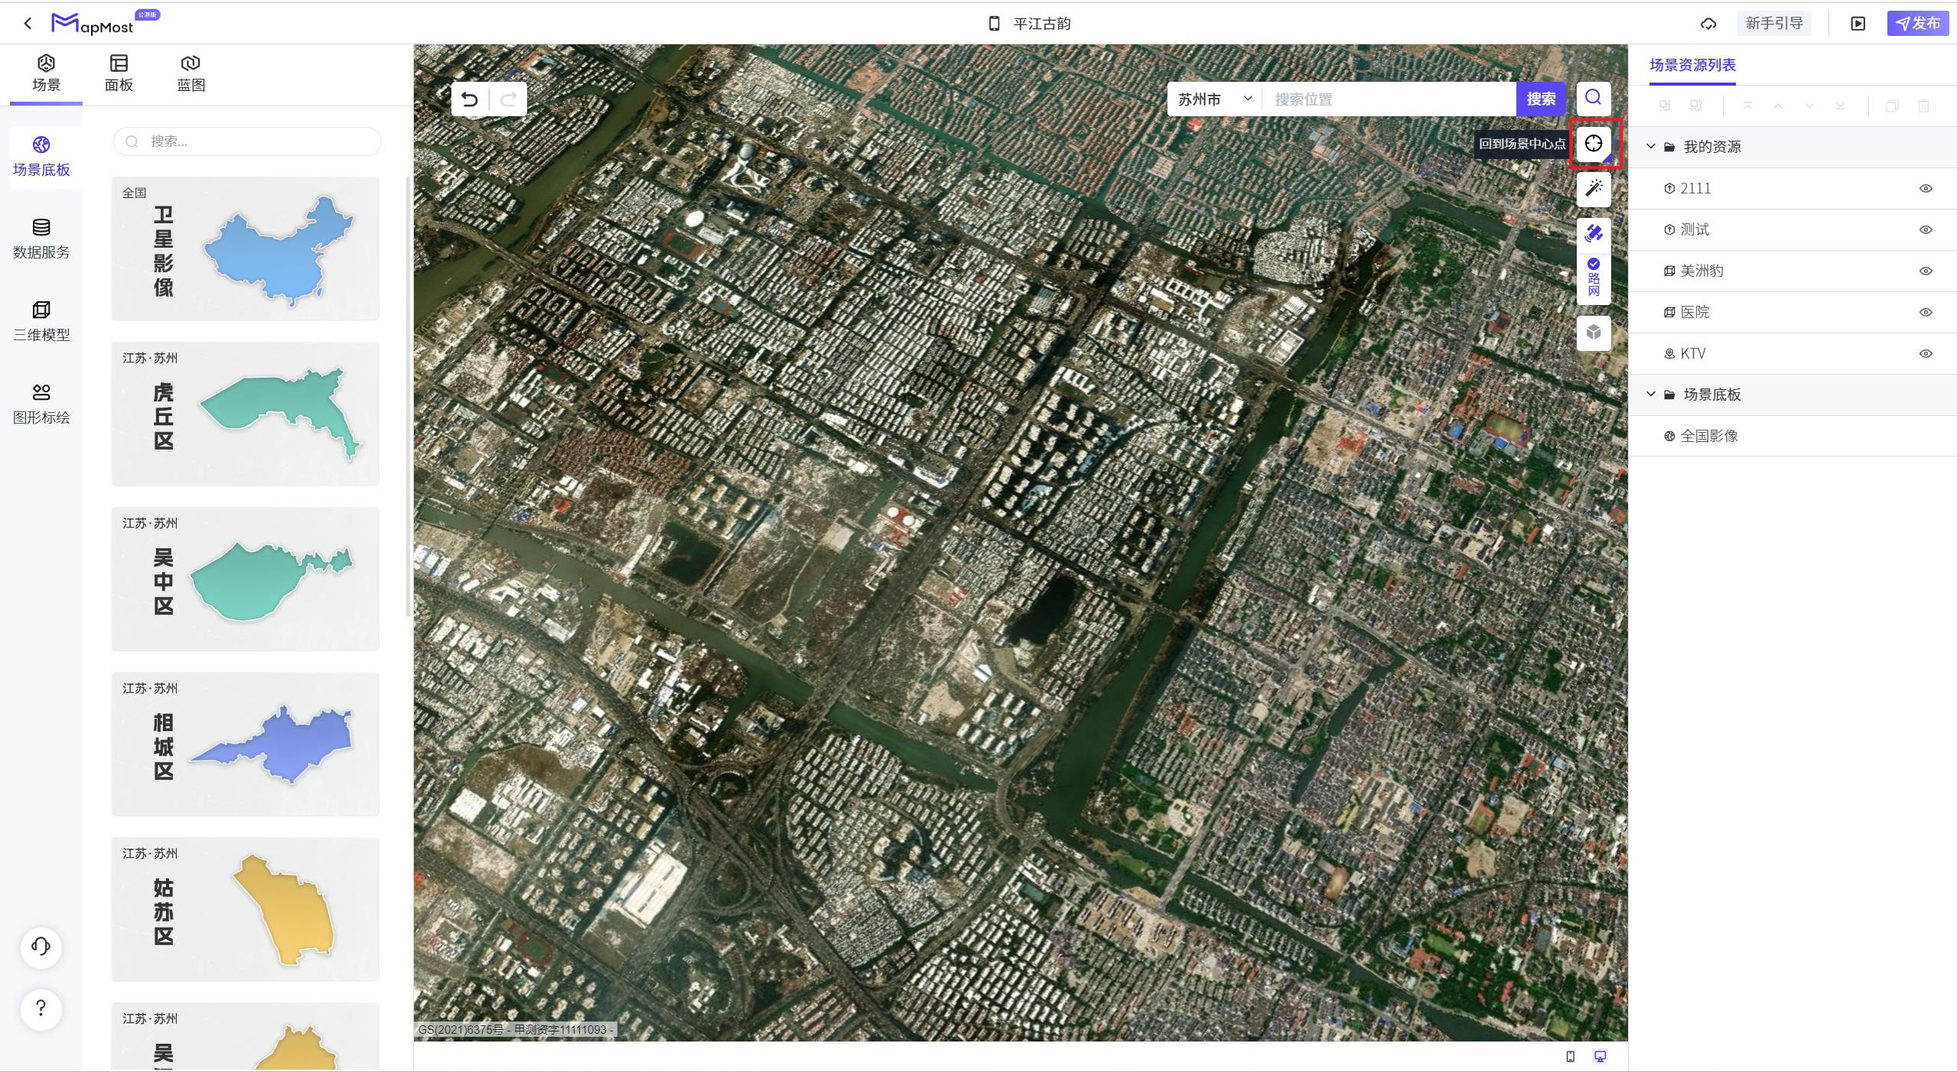1957x1072 pixels.
Task: Select 场景底板 in left sidebar
Action: coord(41,157)
